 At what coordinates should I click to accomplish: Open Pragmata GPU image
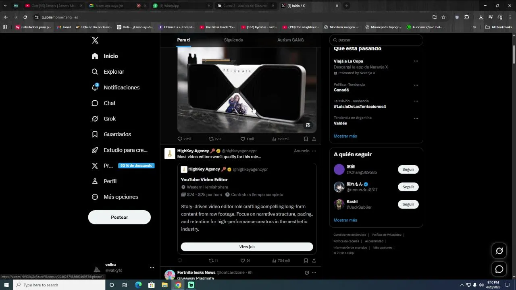point(247,90)
